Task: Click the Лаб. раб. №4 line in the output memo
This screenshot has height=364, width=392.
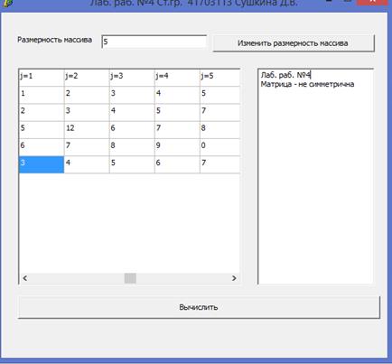Action: pos(285,75)
